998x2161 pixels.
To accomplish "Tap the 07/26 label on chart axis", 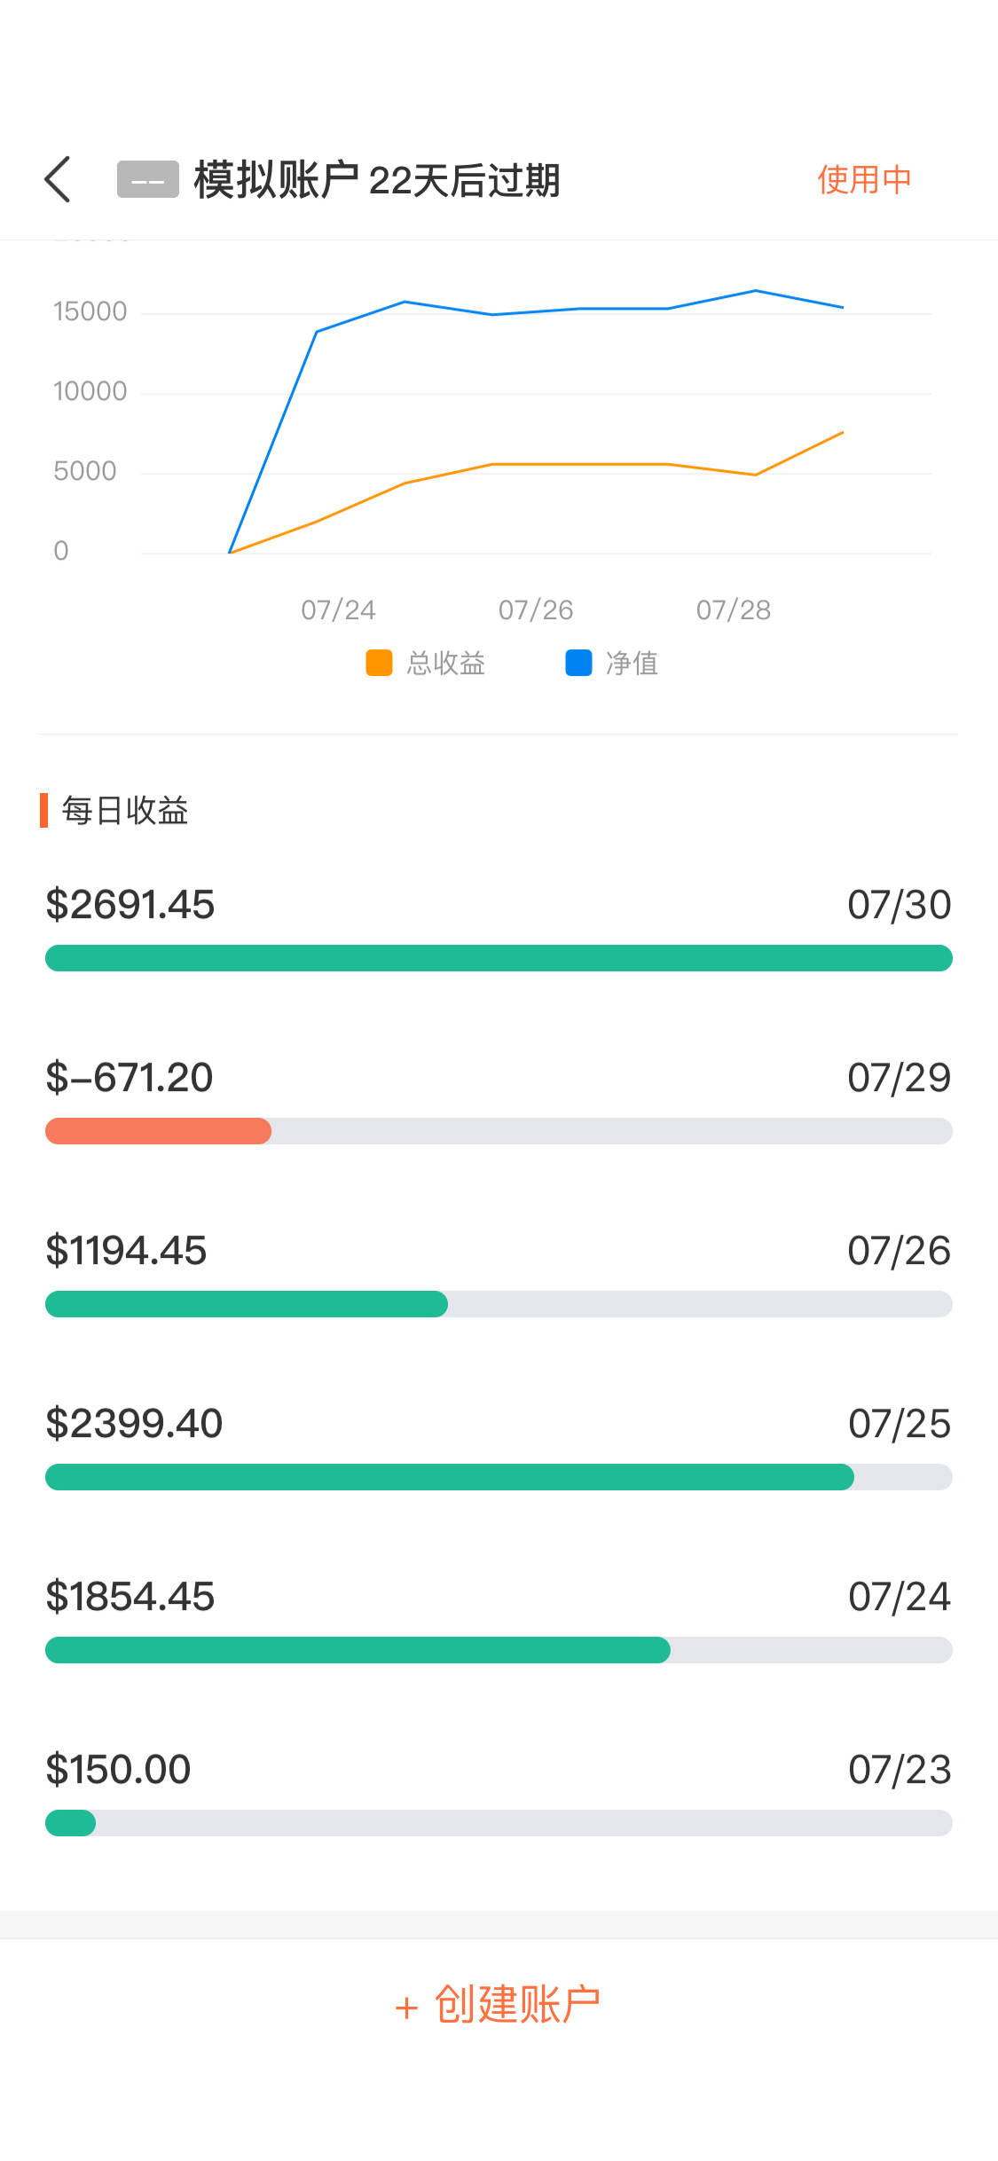I will 536,609.
